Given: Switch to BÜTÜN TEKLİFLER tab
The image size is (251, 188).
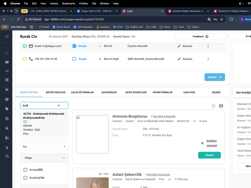Looking at the screenshot, I should [x=56, y=92].
